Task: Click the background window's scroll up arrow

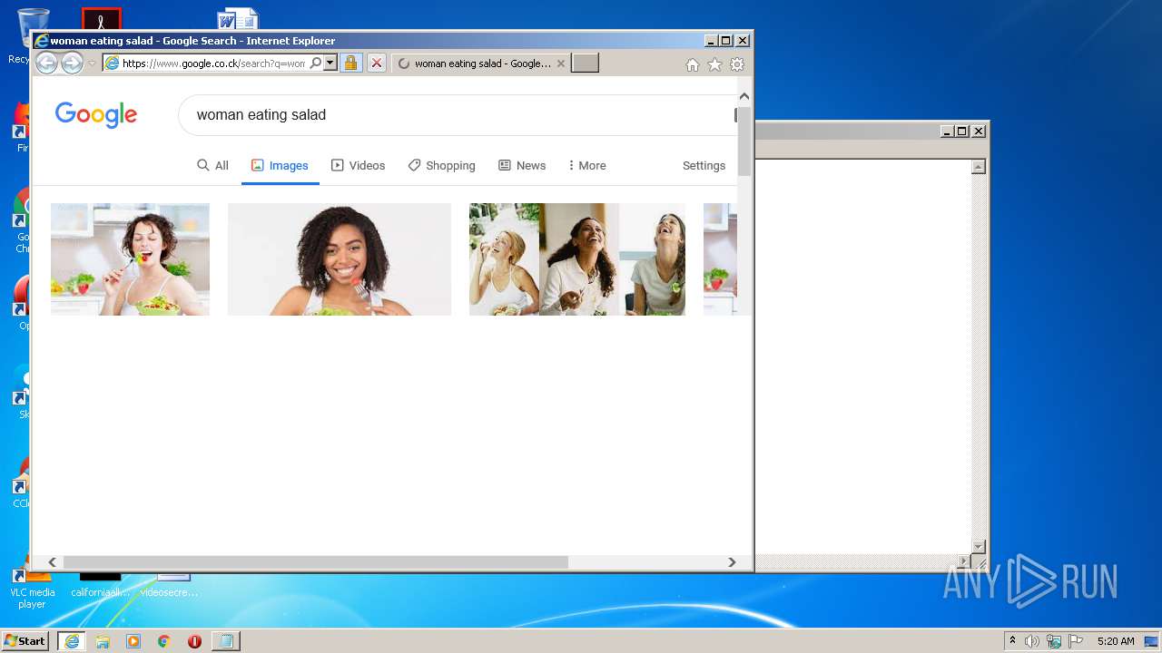Action: [x=979, y=167]
